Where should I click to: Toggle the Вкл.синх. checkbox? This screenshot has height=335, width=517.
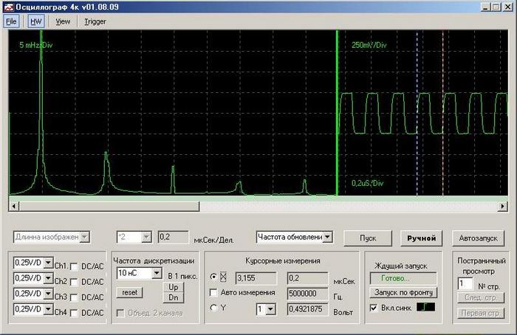[x=372, y=307]
